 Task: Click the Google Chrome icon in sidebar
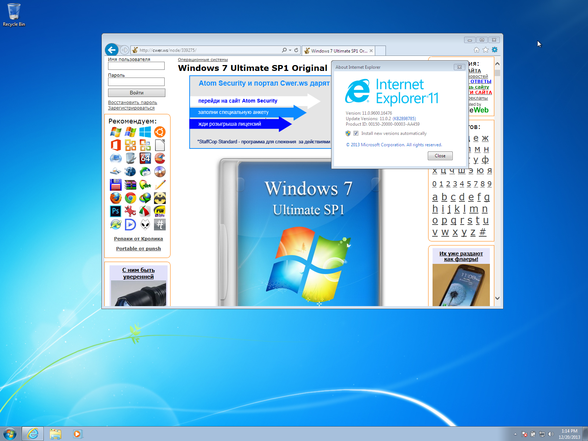[x=130, y=198]
